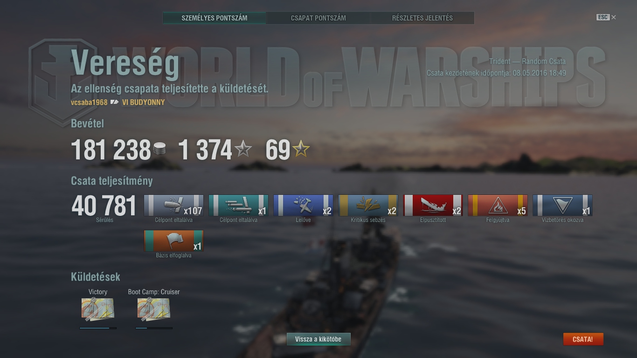Click the Lelőve aircraft shot down ribbon
This screenshot has height=358, width=637.
[x=303, y=206]
